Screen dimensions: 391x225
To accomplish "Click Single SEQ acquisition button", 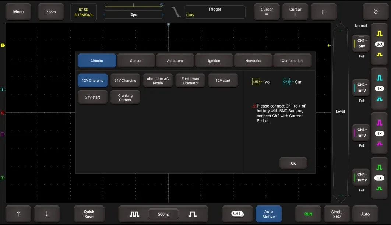I will pyautogui.click(x=337, y=214).
